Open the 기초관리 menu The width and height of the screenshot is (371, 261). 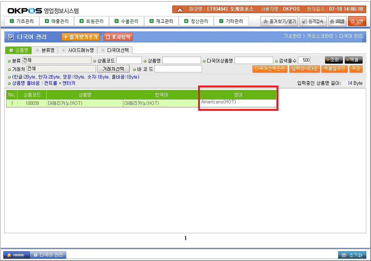(22, 21)
